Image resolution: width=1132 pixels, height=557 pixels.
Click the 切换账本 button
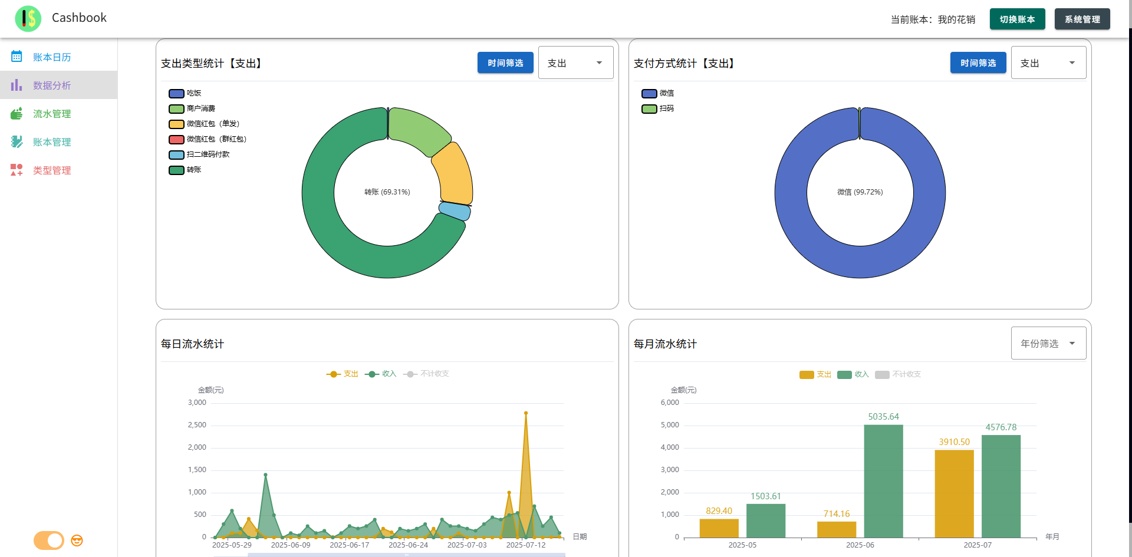click(1018, 19)
